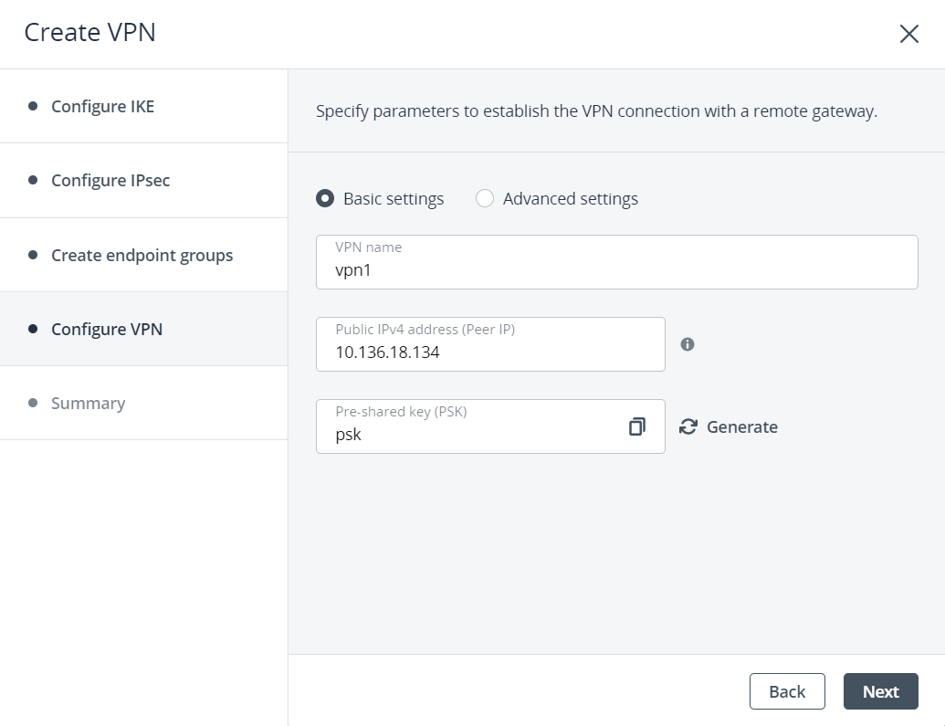Go to the Configure IPsec step
This screenshot has width=945, height=726.
pyautogui.click(x=110, y=180)
